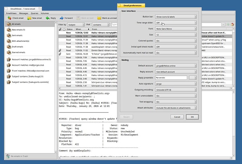
Task: Click the EmailViews window title tab
Action: point(23,9)
